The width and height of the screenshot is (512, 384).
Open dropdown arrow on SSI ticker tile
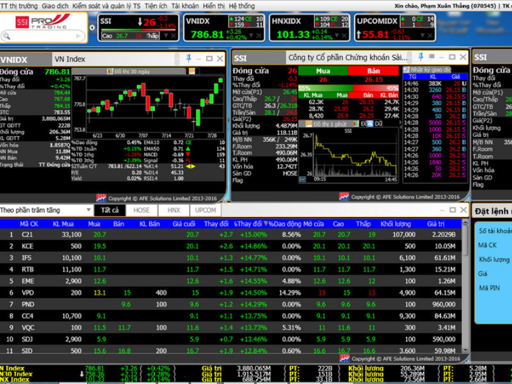pos(166,35)
